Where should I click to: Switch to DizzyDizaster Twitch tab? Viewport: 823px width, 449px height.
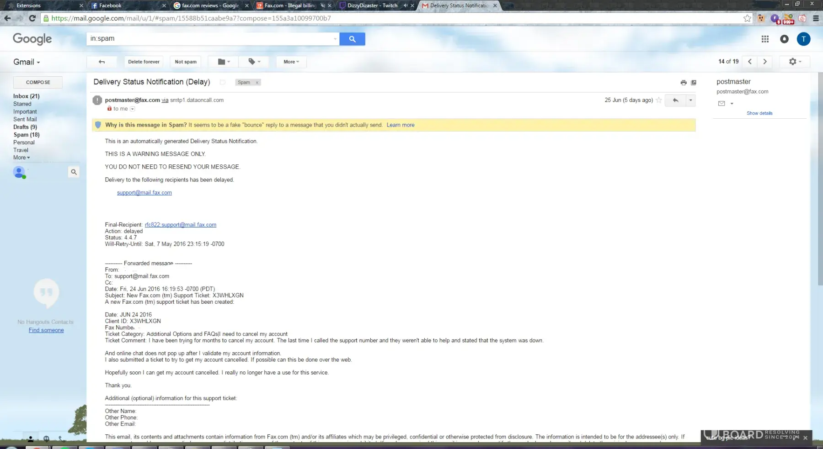pos(372,5)
